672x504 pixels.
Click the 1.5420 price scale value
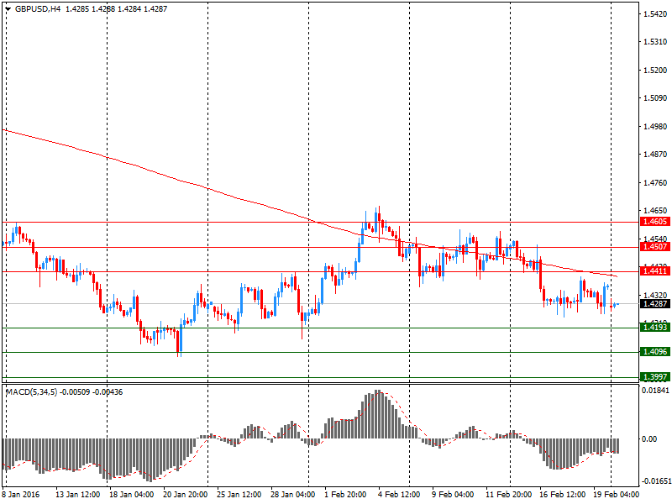pyautogui.click(x=656, y=14)
